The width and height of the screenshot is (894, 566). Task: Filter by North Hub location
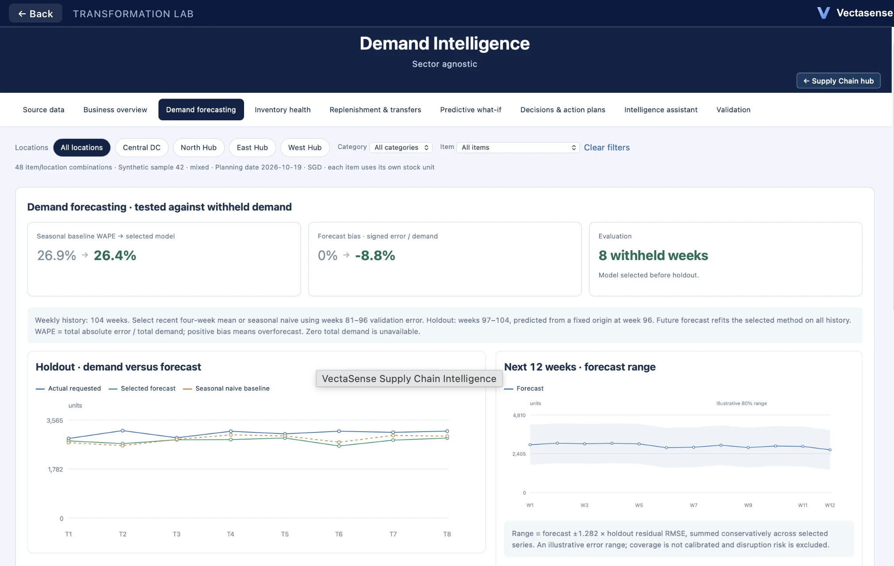[x=199, y=148]
